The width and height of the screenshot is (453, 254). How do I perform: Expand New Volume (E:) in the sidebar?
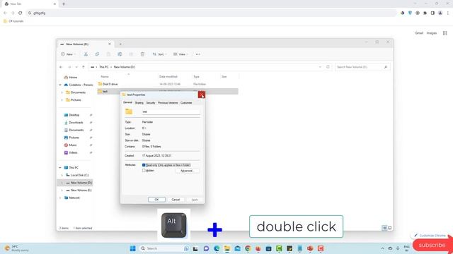point(62,190)
